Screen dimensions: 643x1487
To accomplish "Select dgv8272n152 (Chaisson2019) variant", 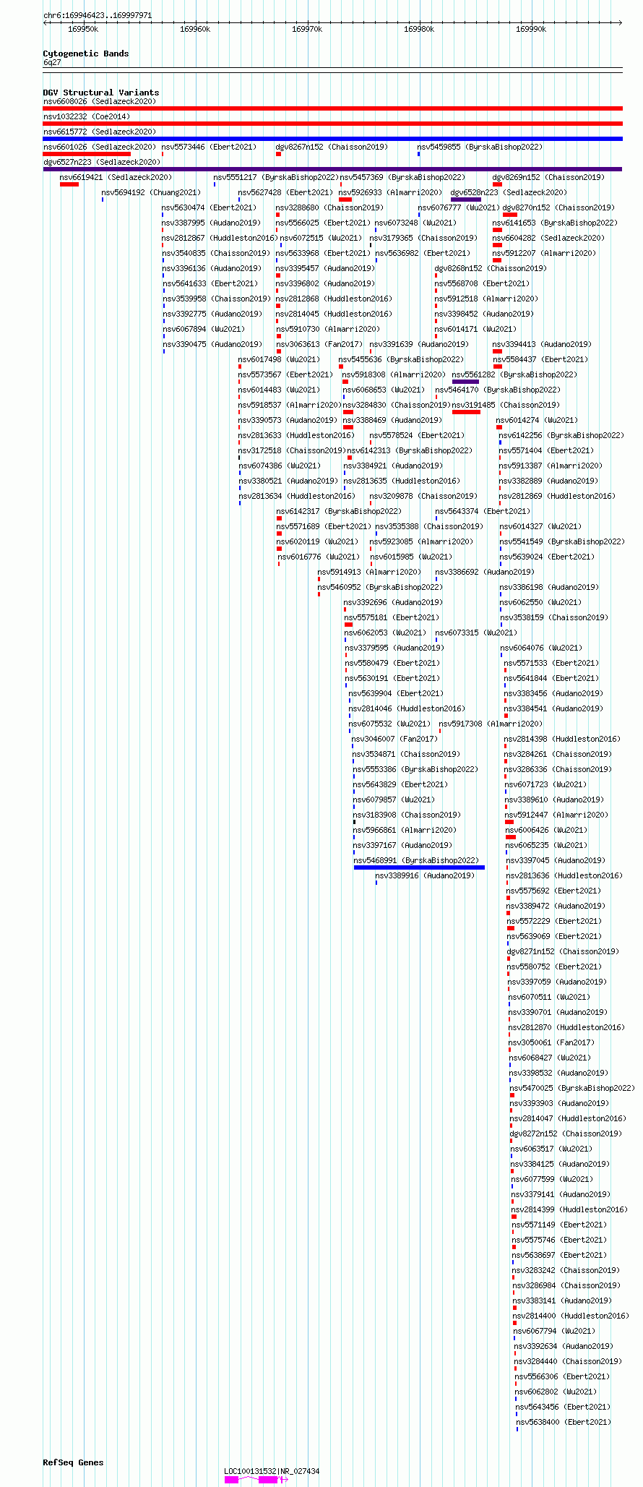I will click(x=565, y=1134).
